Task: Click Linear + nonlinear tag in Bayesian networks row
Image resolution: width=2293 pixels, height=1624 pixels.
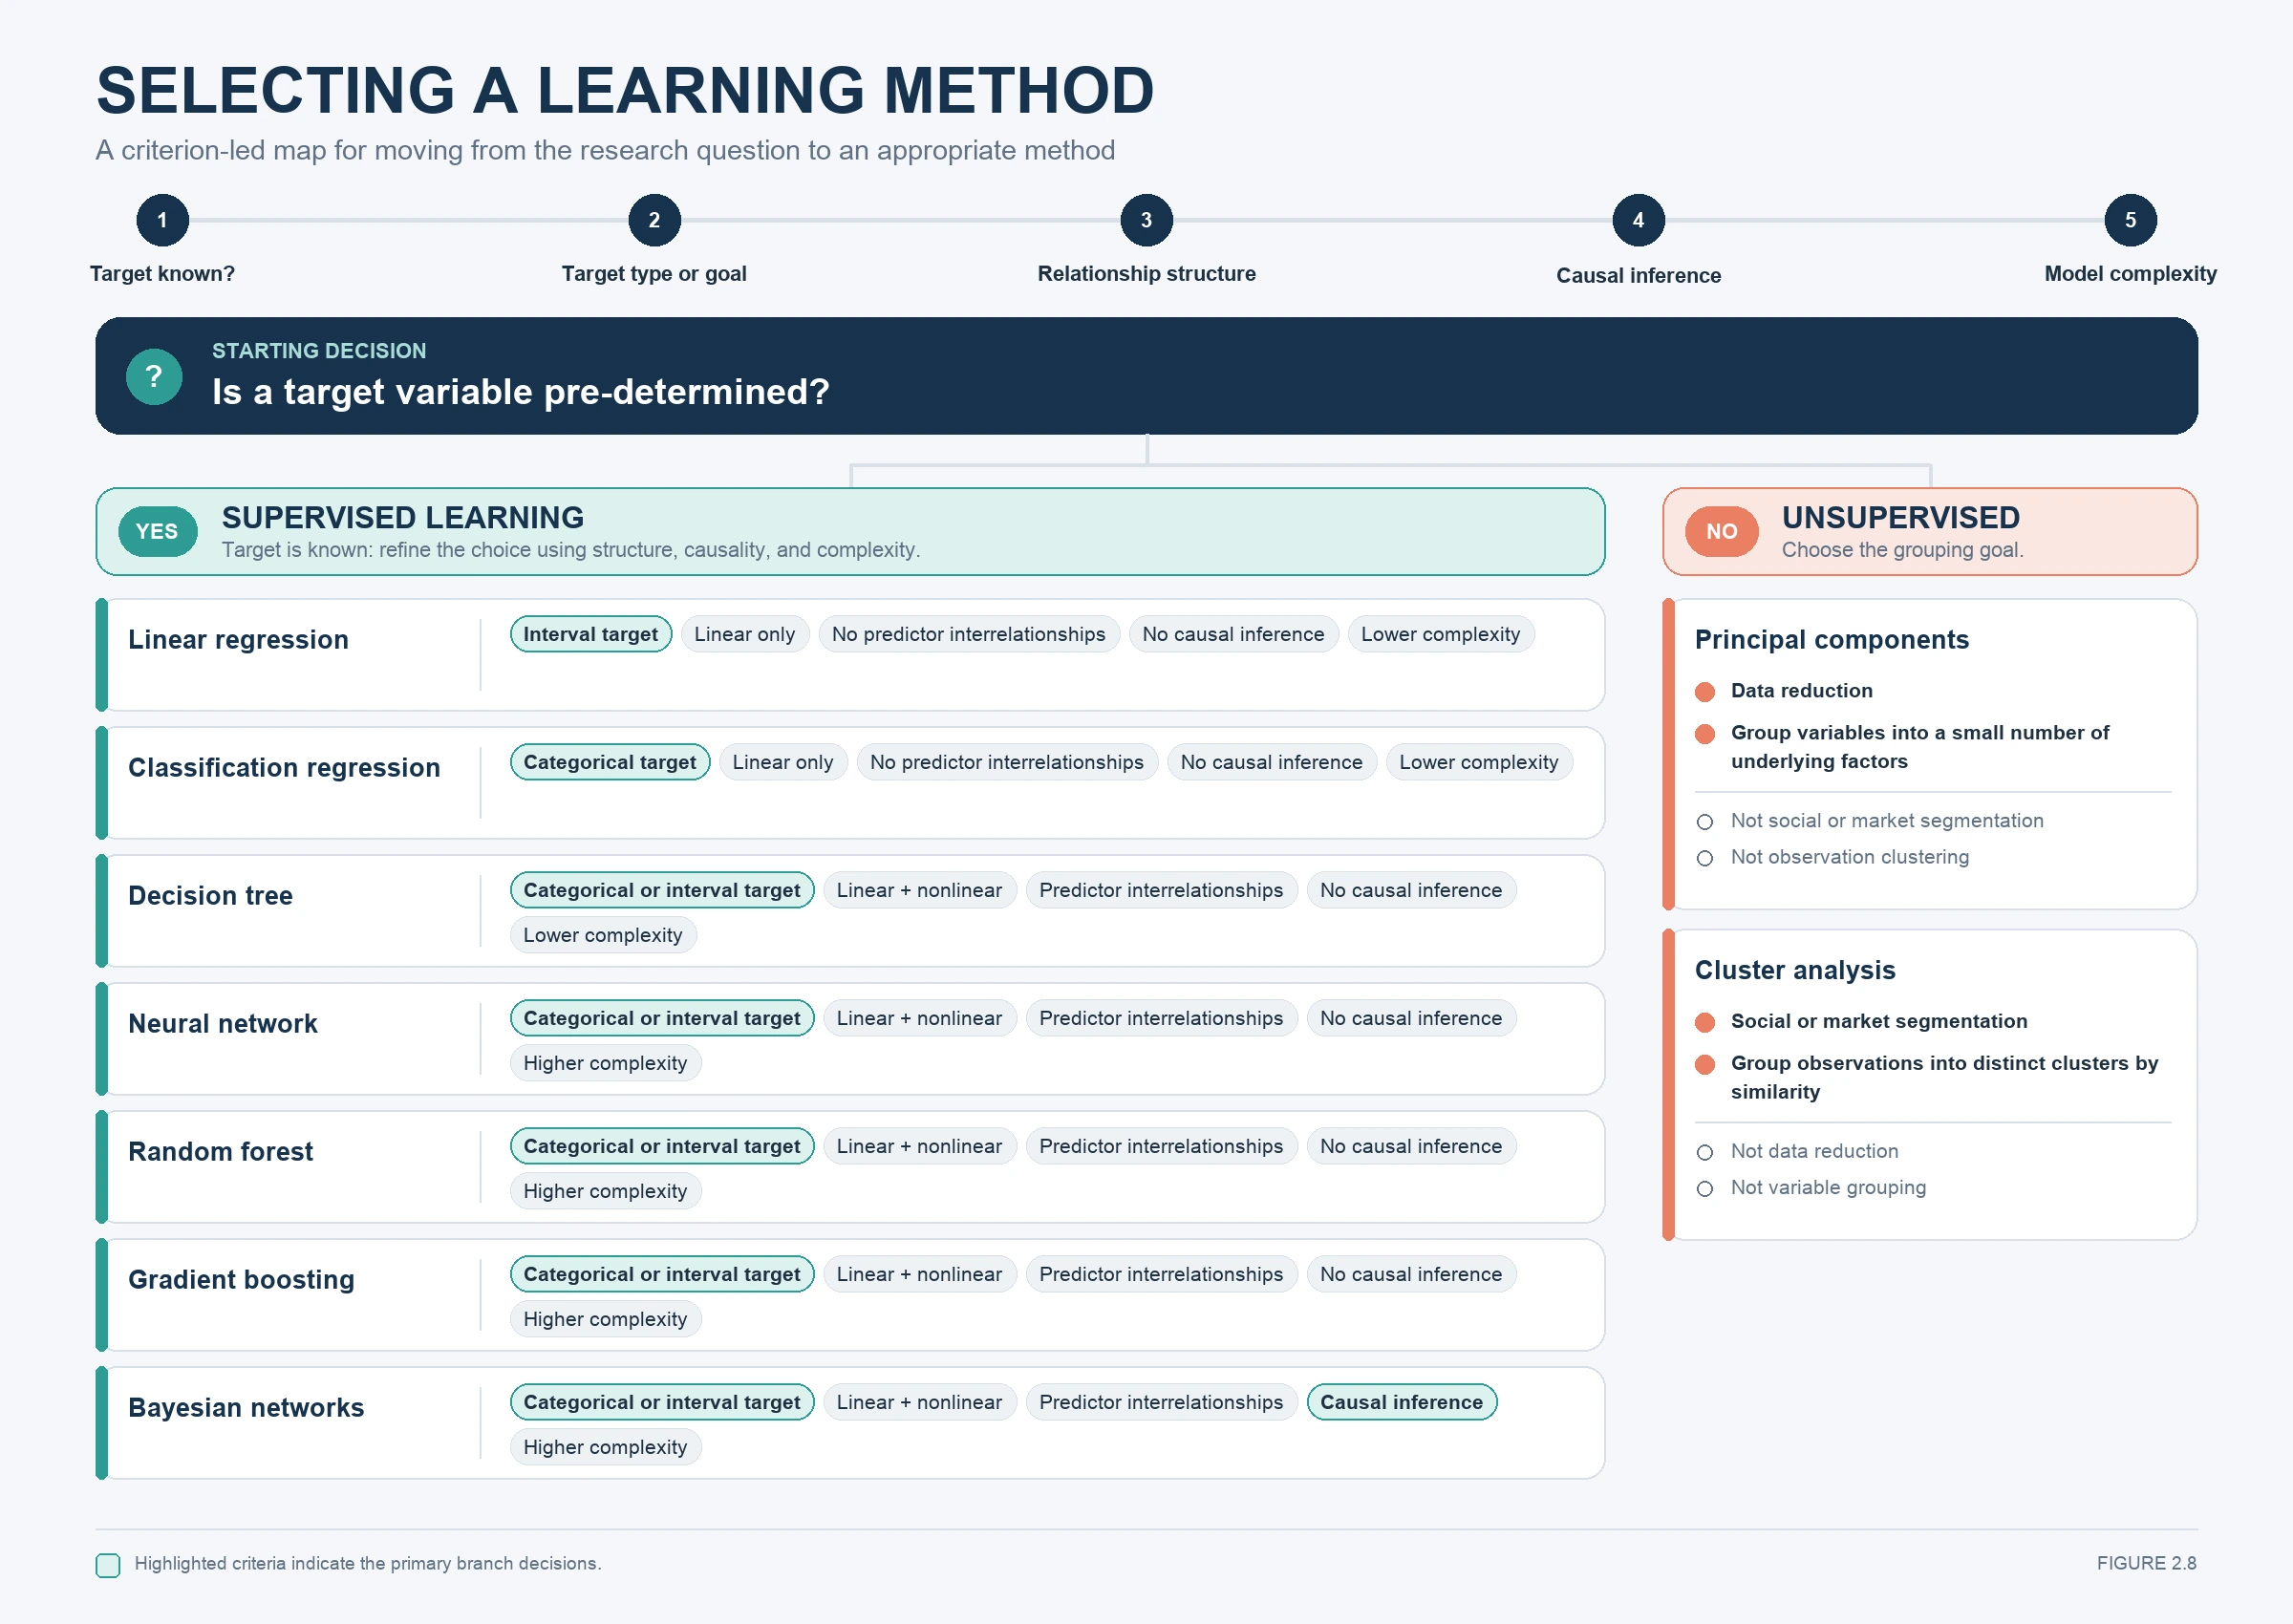Action: (x=919, y=1402)
